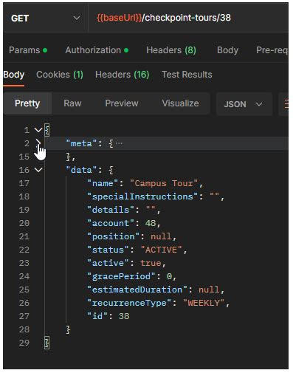
Task: Open the Pre-request script tab
Action: pyautogui.click(x=272, y=50)
